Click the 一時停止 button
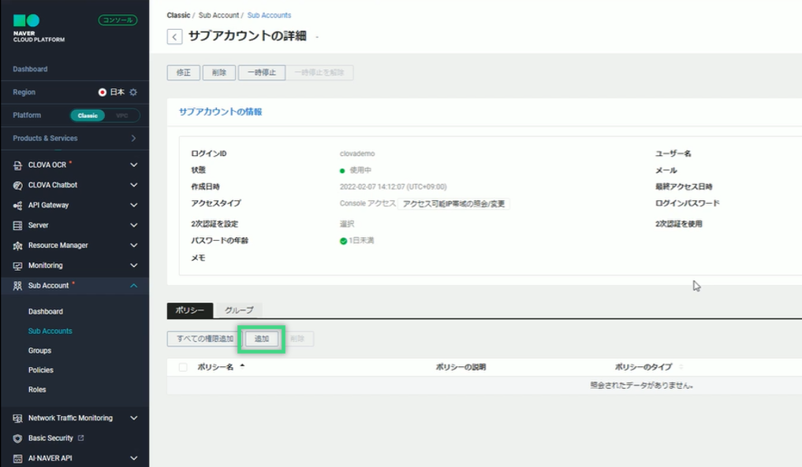The image size is (802, 467). pos(262,72)
